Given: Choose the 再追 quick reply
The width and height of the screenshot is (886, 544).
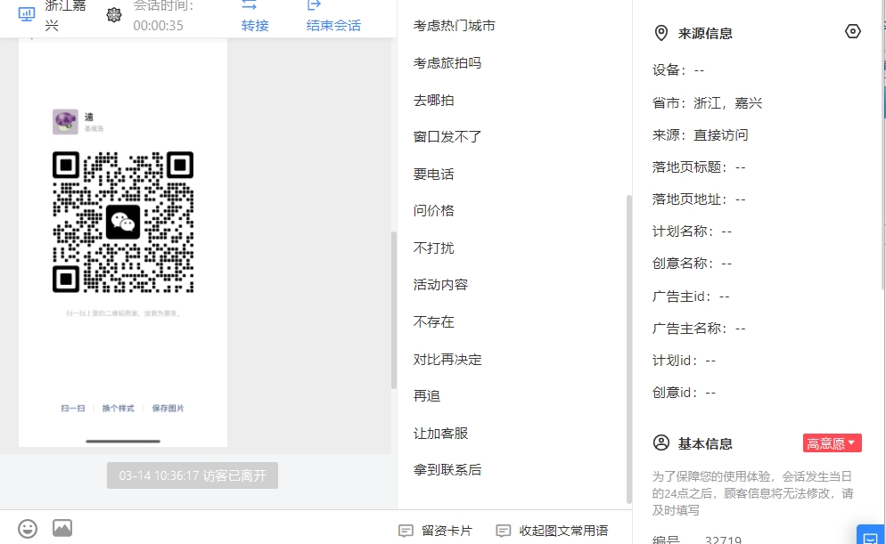Looking at the screenshot, I should click(x=427, y=396).
